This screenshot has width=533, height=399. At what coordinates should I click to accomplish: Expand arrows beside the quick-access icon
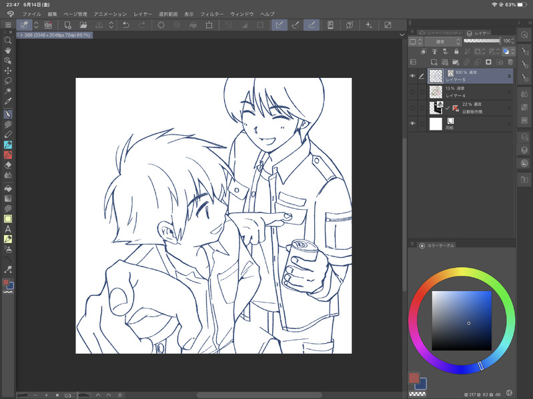coord(36,25)
